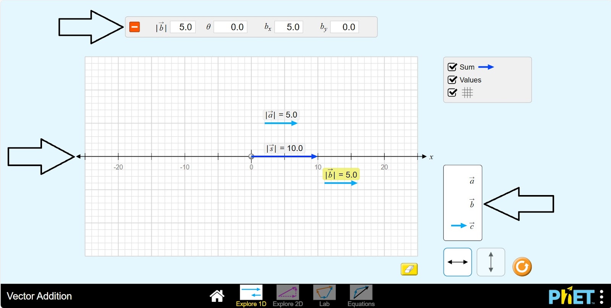The height and width of the screenshot is (308, 611).
Task: Open the Lab screen
Action: click(x=324, y=293)
